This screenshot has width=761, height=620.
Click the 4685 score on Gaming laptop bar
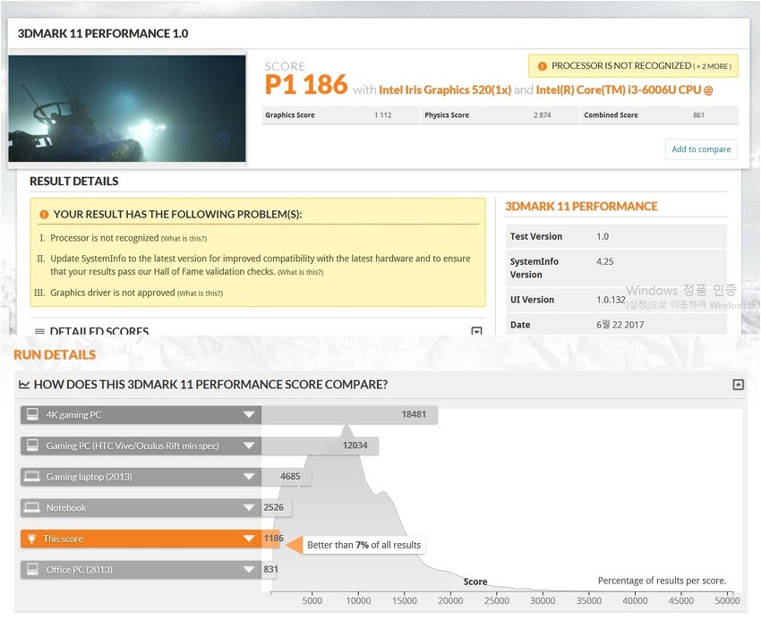(290, 476)
